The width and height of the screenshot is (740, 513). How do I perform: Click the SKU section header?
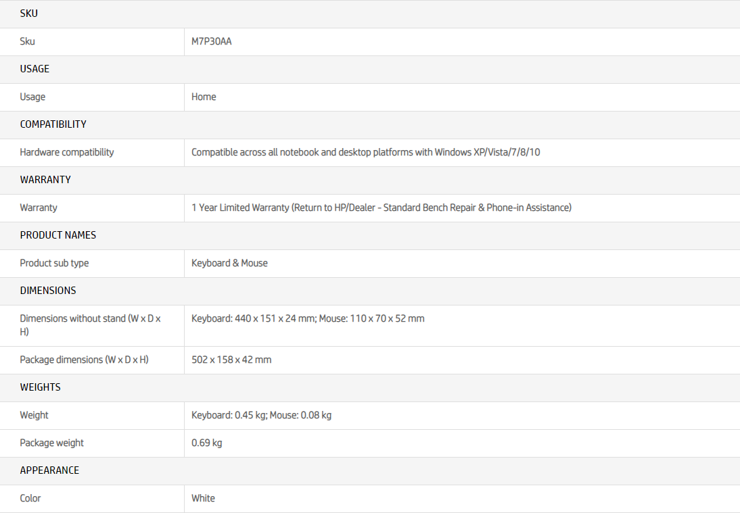[x=29, y=14]
